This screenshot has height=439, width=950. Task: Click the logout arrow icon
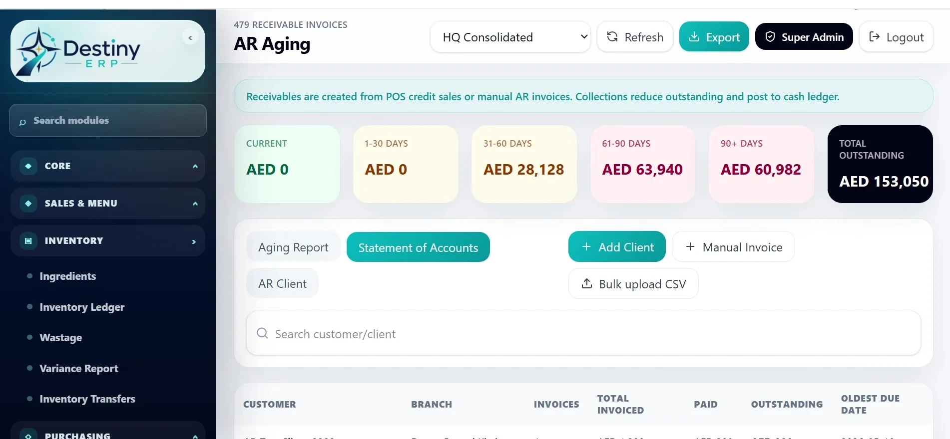click(x=874, y=36)
